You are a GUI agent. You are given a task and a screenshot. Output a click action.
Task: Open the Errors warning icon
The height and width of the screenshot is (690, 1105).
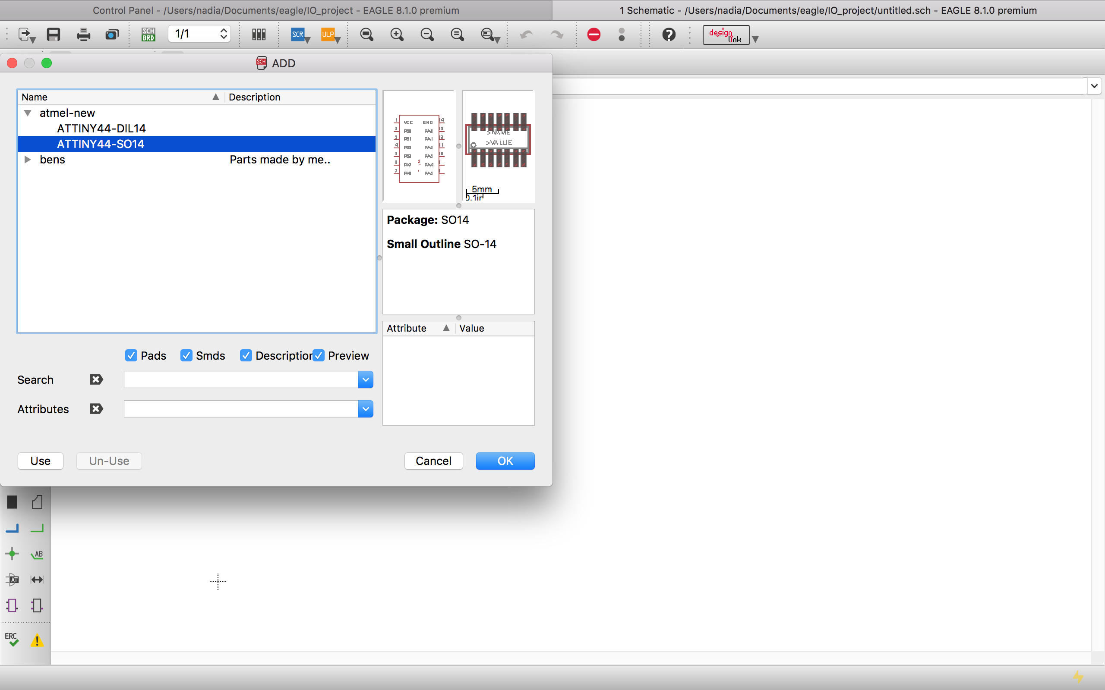[37, 640]
